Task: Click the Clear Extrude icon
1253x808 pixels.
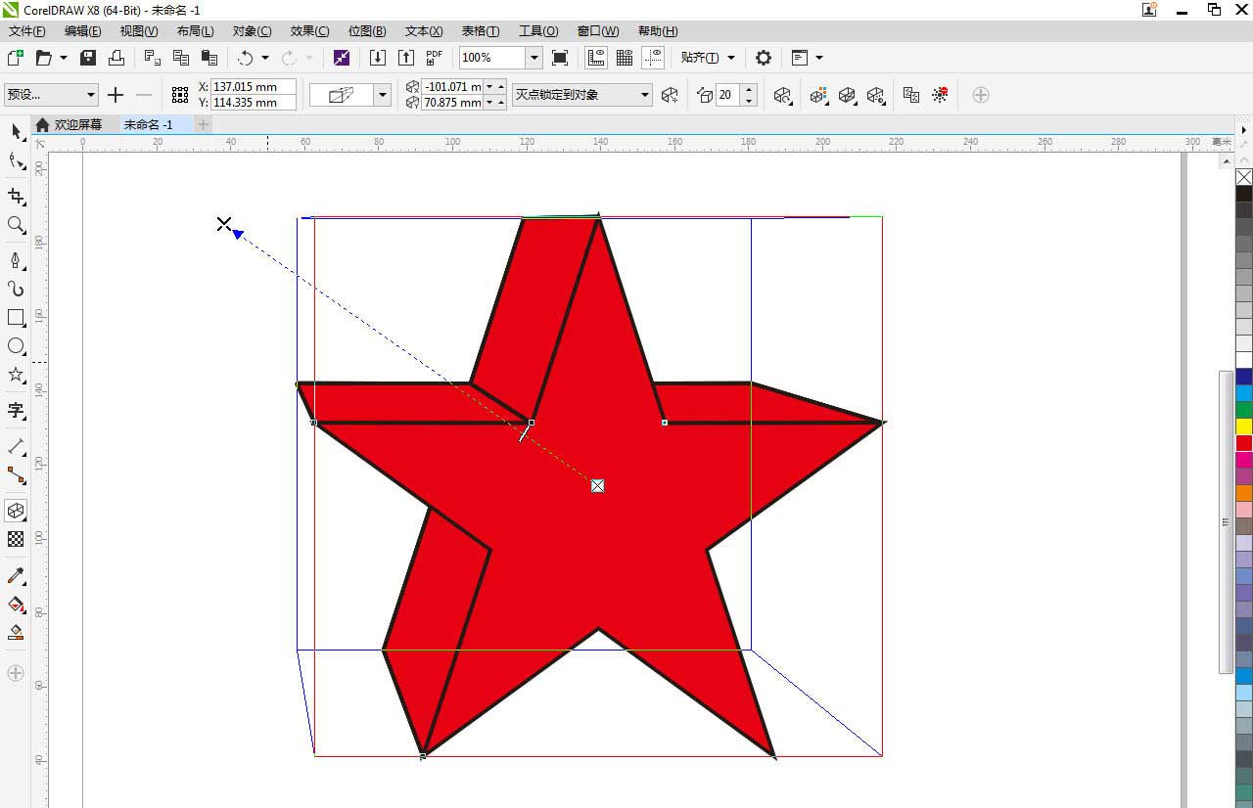Action: coord(940,95)
